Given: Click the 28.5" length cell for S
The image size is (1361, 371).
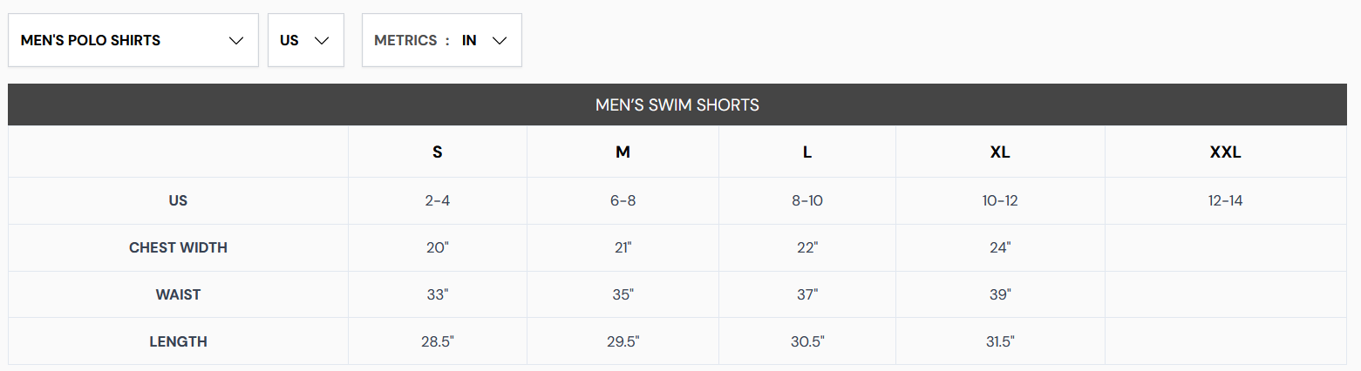Looking at the screenshot, I should pyautogui.click(x=438, y=342).
